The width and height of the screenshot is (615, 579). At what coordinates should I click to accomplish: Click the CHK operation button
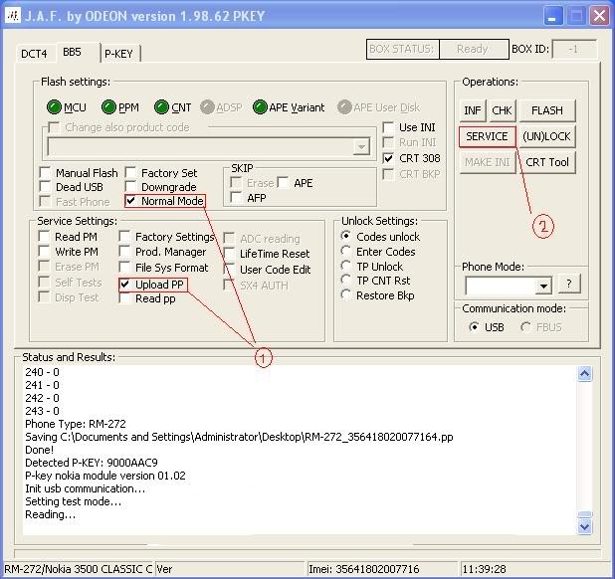502,110
